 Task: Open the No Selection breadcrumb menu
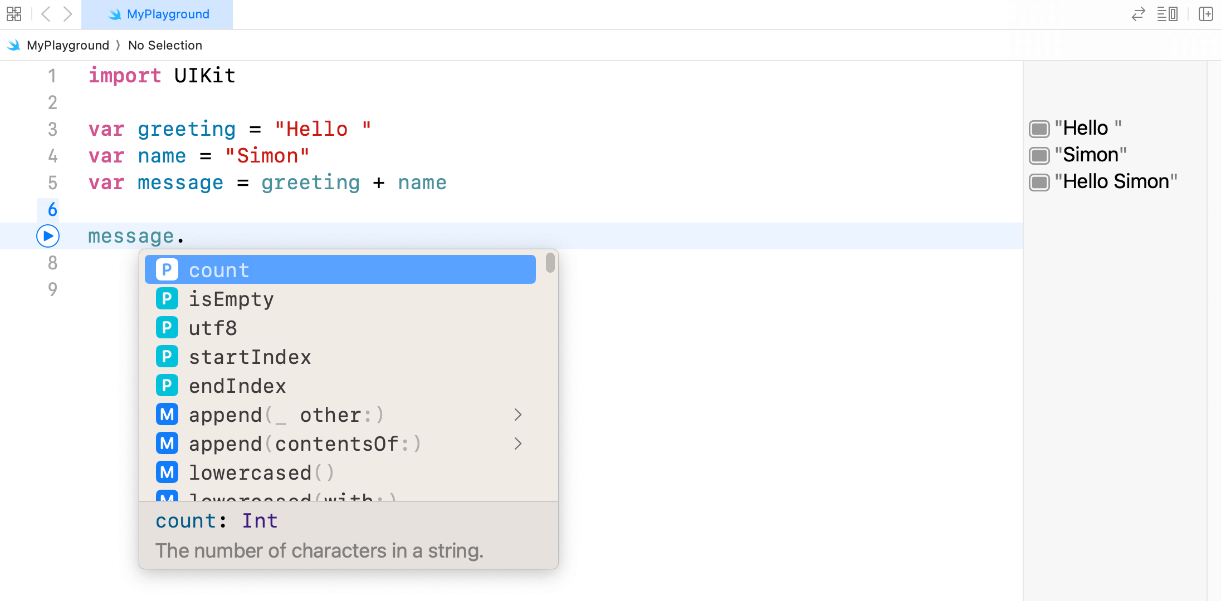(165, 45)
